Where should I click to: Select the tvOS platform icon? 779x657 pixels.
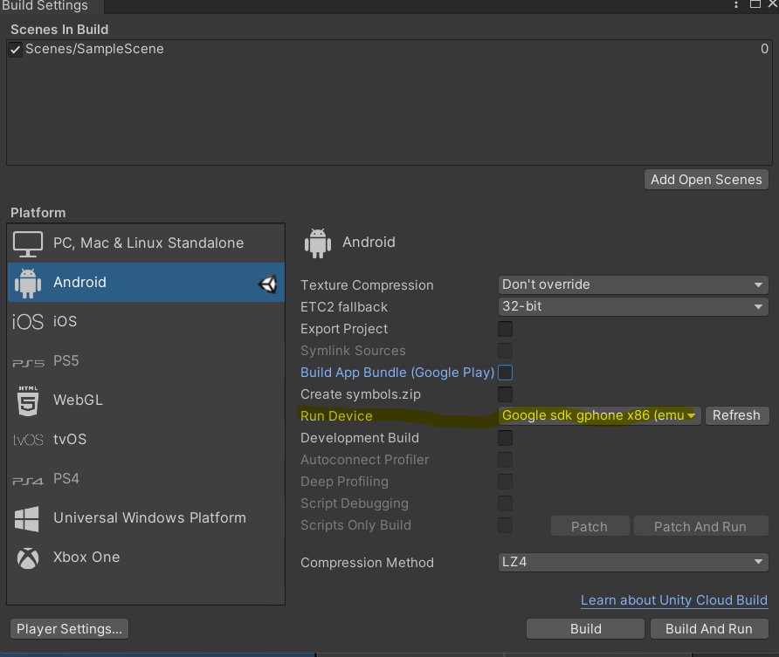click(28, 440)
